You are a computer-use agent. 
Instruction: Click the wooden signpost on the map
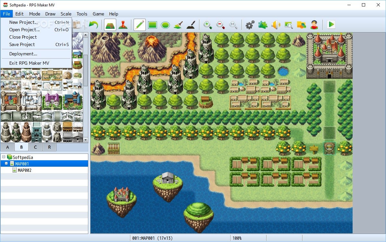click(314, 149)
